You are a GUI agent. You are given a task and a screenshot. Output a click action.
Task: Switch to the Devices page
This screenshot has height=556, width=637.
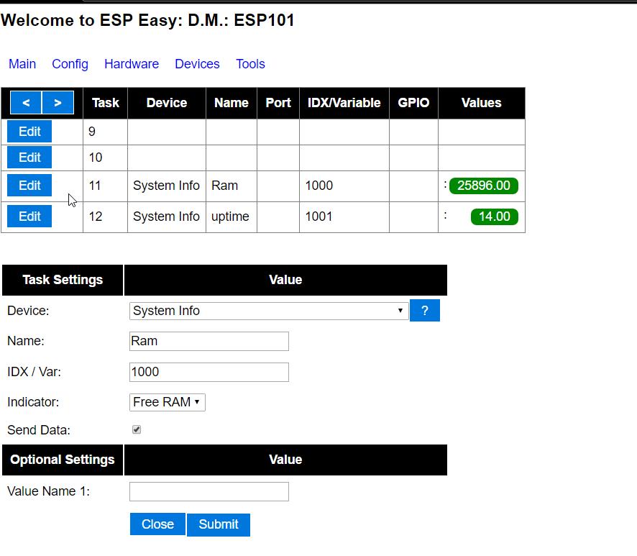tap(197, 64)
